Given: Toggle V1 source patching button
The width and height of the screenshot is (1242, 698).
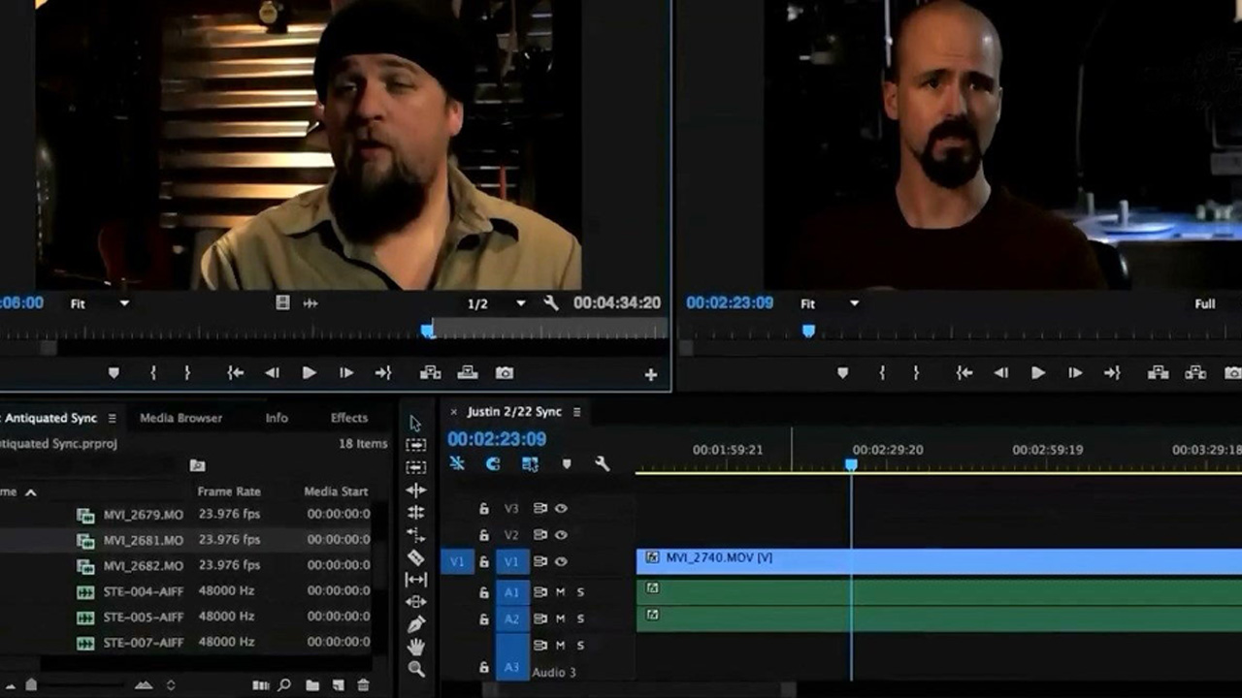Looking at the screenshot, I should point(457,561).
